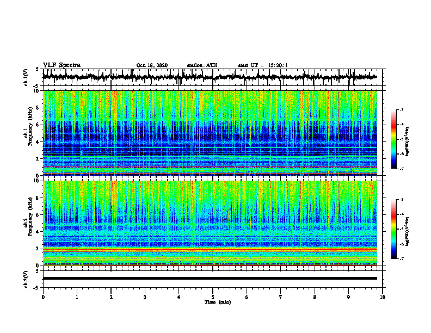The height and width of the screenshot is (333, 431).
Task: Click the ch.3 voltage tick label "-5"
Action: 36,288
